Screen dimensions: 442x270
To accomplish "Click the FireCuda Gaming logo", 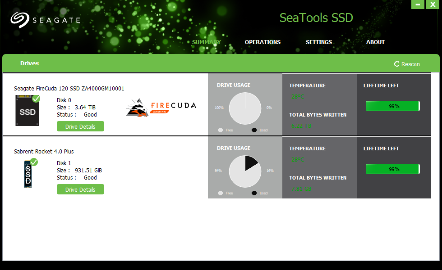I will [x=161, y=108].
